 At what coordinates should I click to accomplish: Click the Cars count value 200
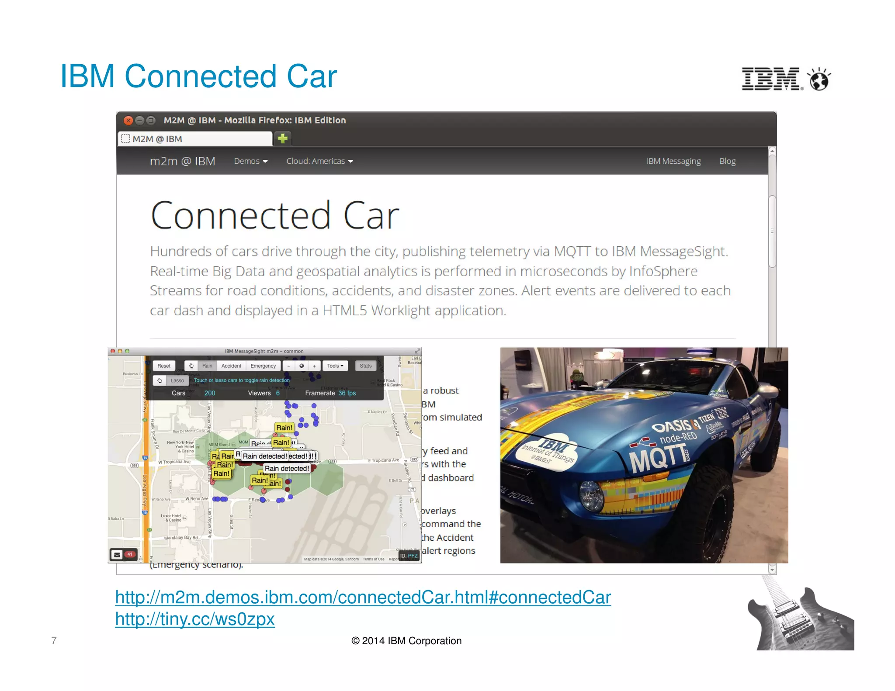click(210, 393)
